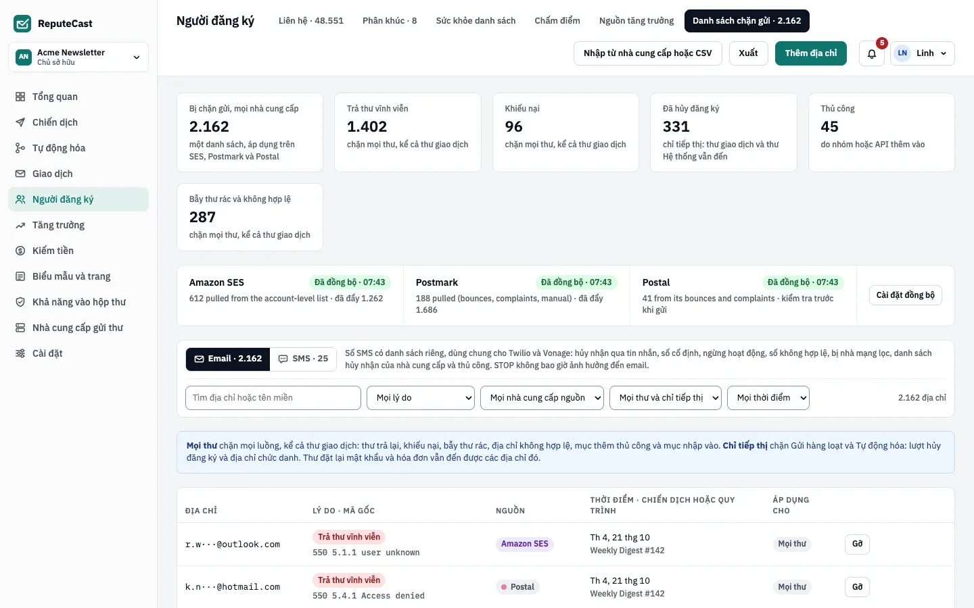Image resolution: width=974 pixels, height=608 pixels.
Task: Open the Mọi thư và chỉ tiếp thị dropdown
Action: pos(666,398)
